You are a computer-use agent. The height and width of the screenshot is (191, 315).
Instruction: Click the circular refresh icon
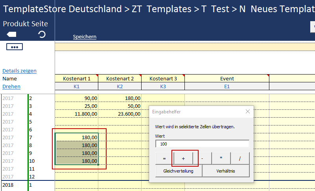[x=42, y=35]
